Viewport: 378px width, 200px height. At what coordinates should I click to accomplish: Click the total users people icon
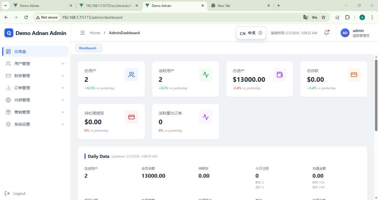pyautogui.click(x=131, y=75)
